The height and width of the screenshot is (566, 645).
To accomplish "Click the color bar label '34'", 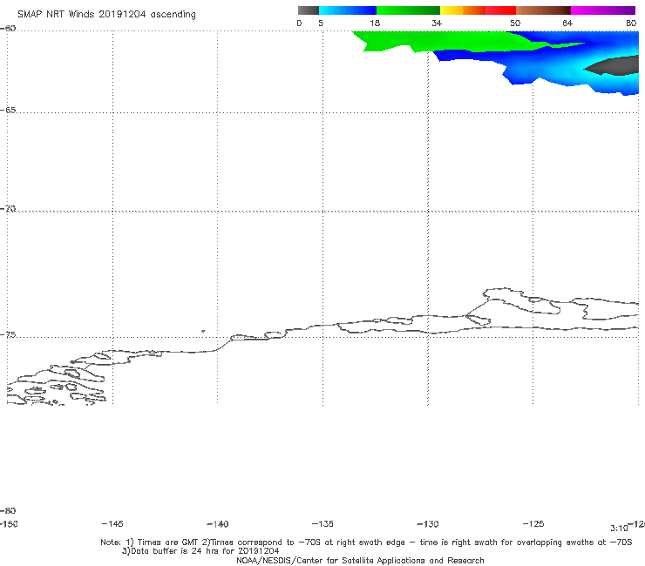I will 437,24.
